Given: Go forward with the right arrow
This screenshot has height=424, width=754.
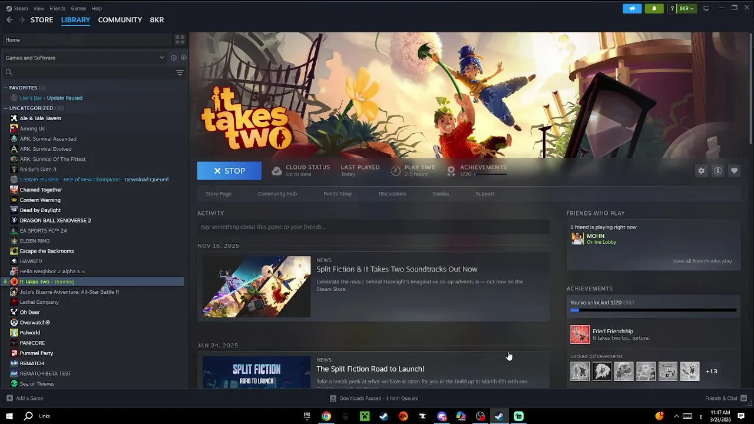Looking at the screenshot, I should tap(22, 19).
